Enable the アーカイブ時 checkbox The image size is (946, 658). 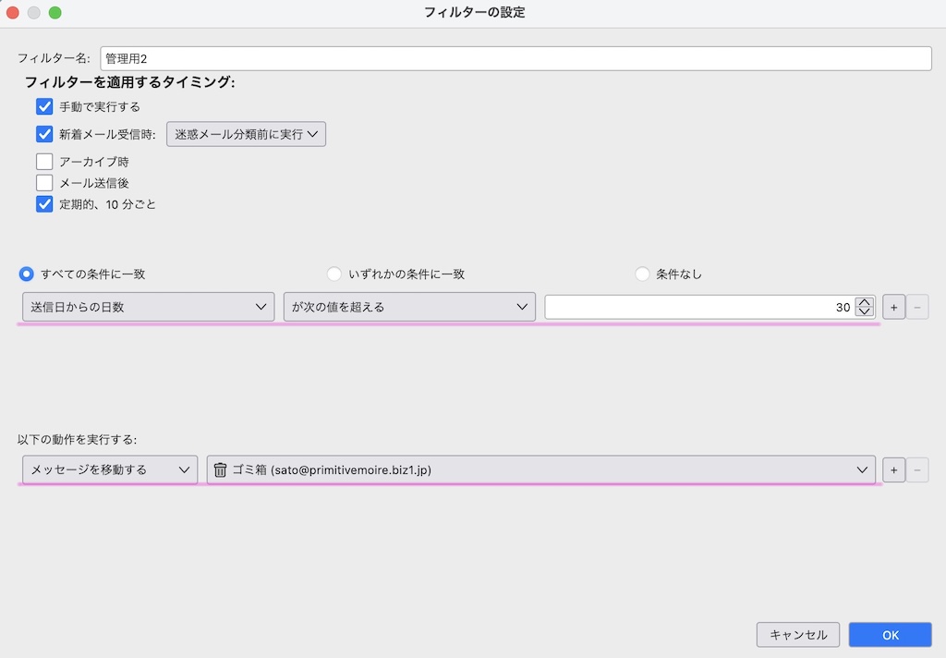tap(44, 162)
